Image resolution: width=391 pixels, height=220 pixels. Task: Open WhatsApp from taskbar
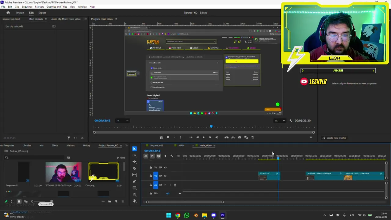tap(187, 215)
